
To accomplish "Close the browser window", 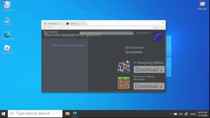I will (163, 23).
